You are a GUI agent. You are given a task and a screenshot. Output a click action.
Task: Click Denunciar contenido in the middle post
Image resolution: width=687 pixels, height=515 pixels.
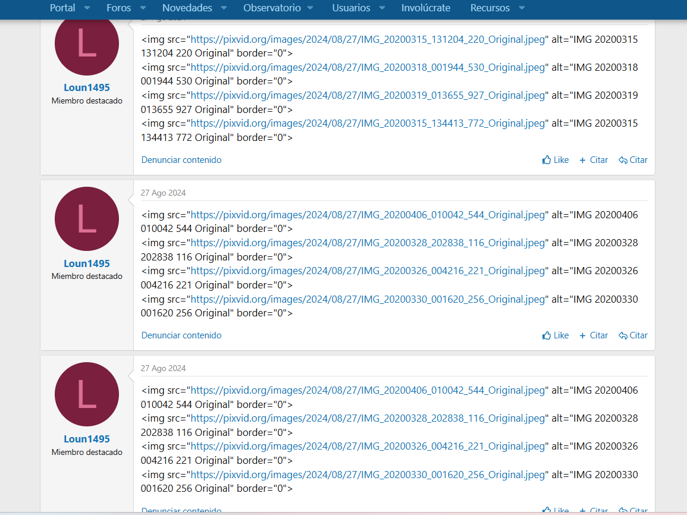pos(181,335)
